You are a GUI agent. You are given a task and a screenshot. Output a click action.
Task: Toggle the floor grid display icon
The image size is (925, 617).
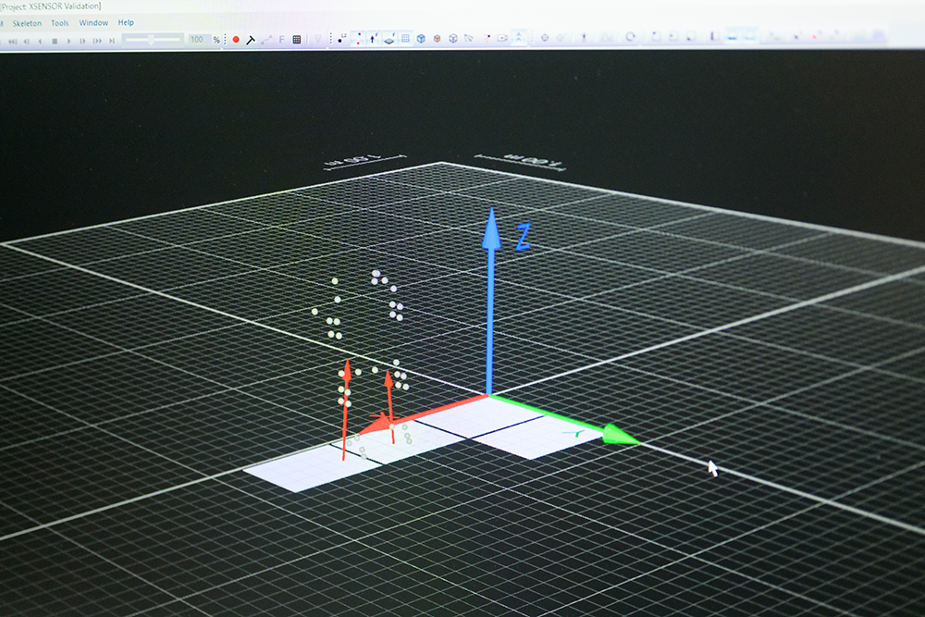click(405, 39)
